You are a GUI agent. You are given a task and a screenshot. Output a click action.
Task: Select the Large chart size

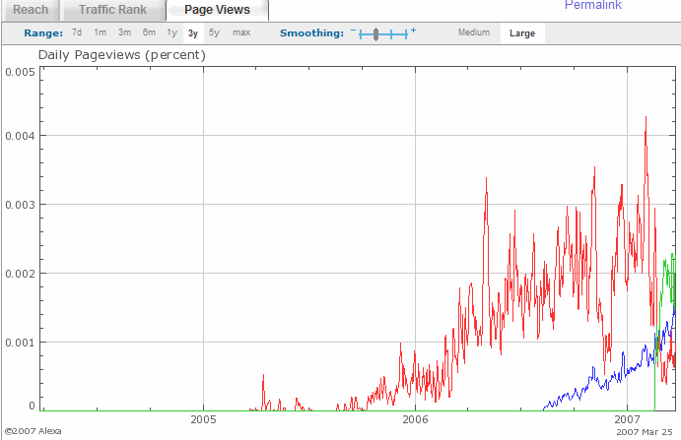point(522,33)
